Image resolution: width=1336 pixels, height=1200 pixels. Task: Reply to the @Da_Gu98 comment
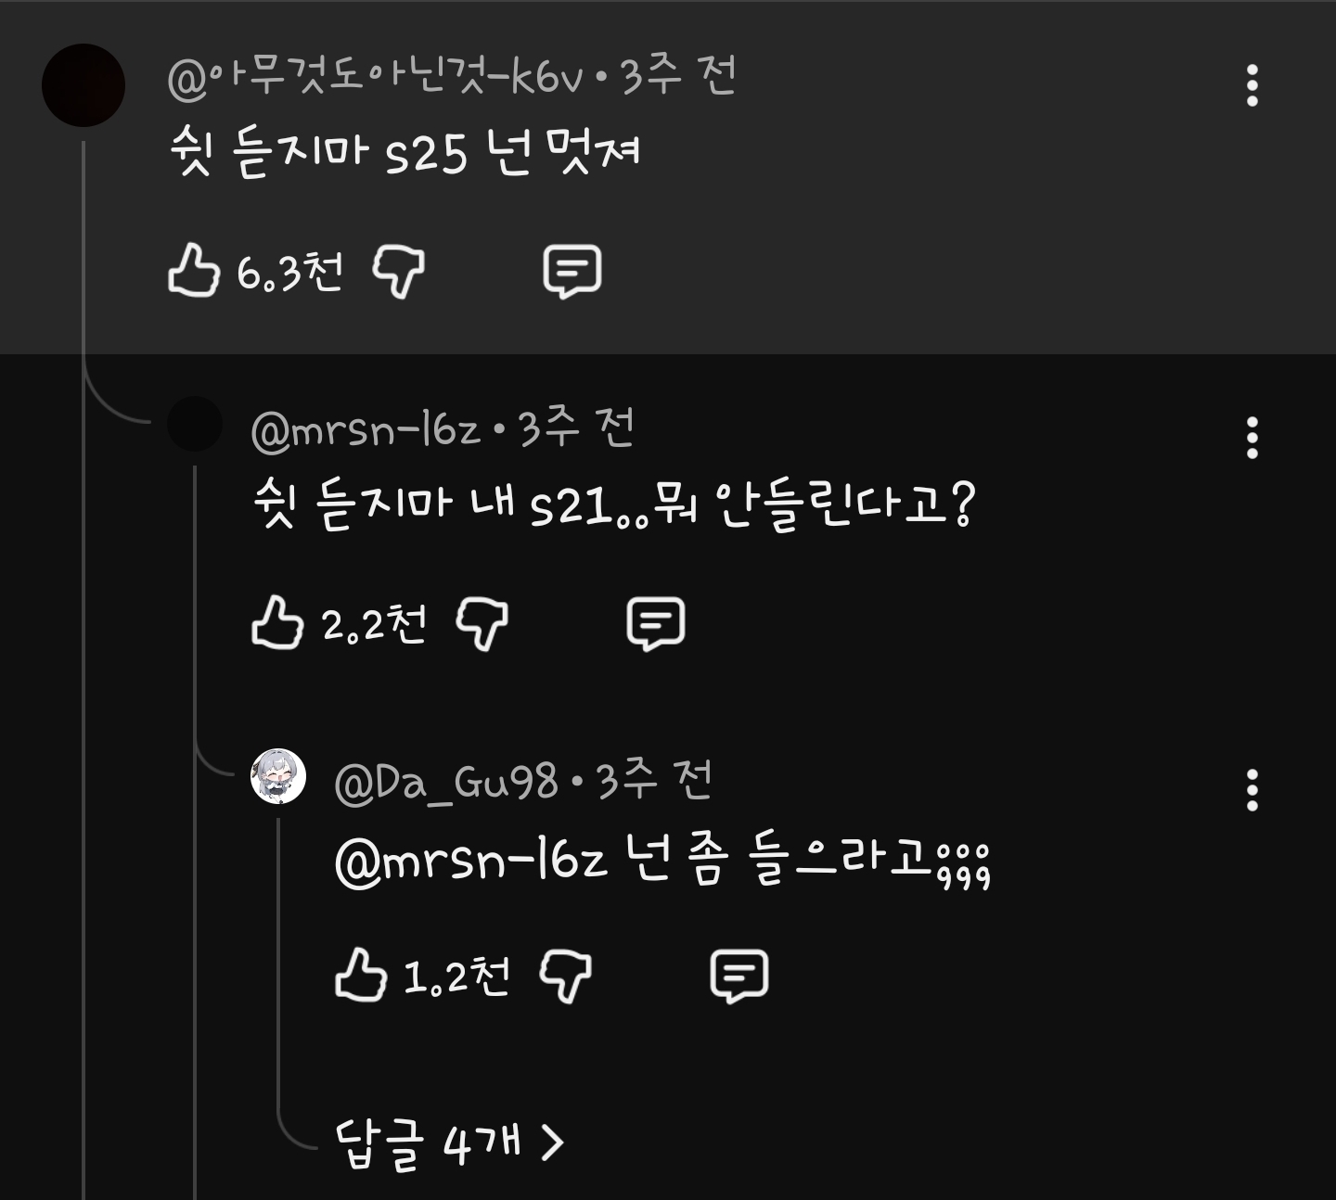pyautogui.click(x=739, y=975)
